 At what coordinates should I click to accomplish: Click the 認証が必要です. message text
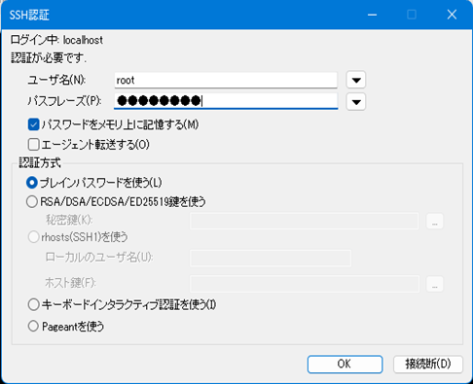(x=49, y=58)
